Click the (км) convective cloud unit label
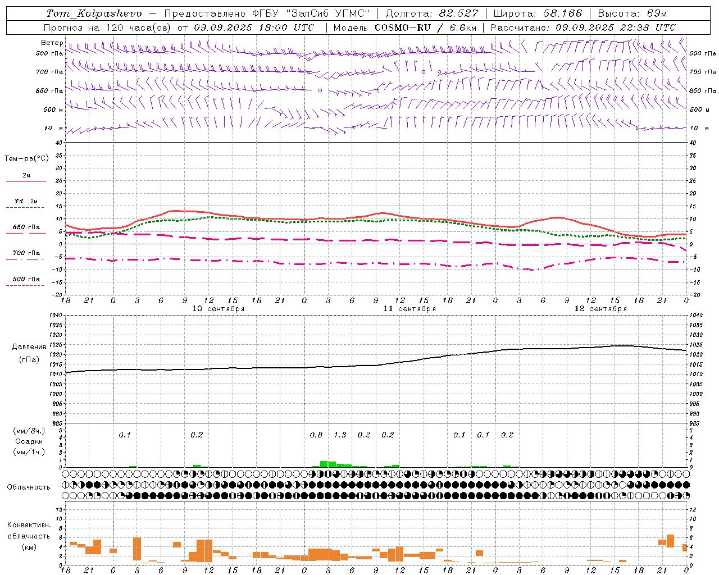The width and height of the screenshot is (719, 575). pos(29,547)
